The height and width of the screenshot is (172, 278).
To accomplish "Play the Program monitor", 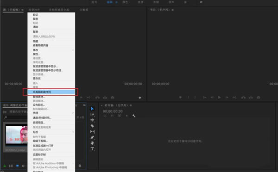I will pyautogui.click(x=220, y=97).
